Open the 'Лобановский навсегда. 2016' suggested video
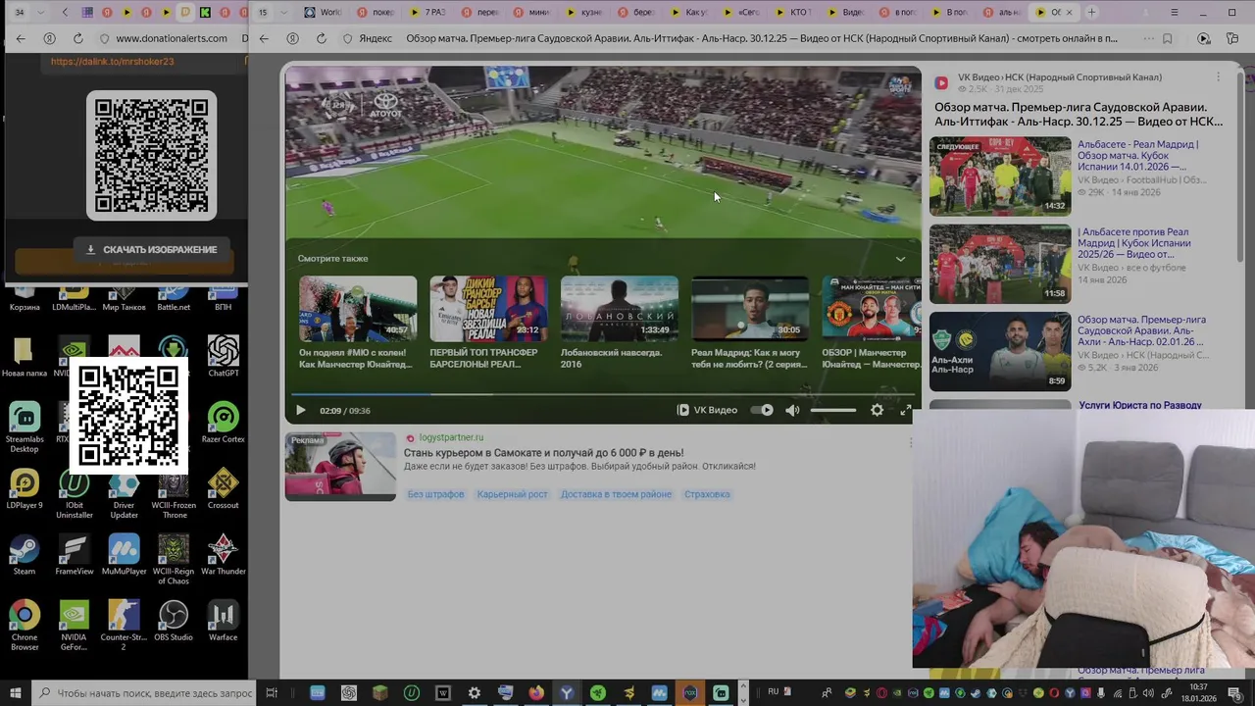The height and width of the screenshot is (706, 1255). point(619,323)
